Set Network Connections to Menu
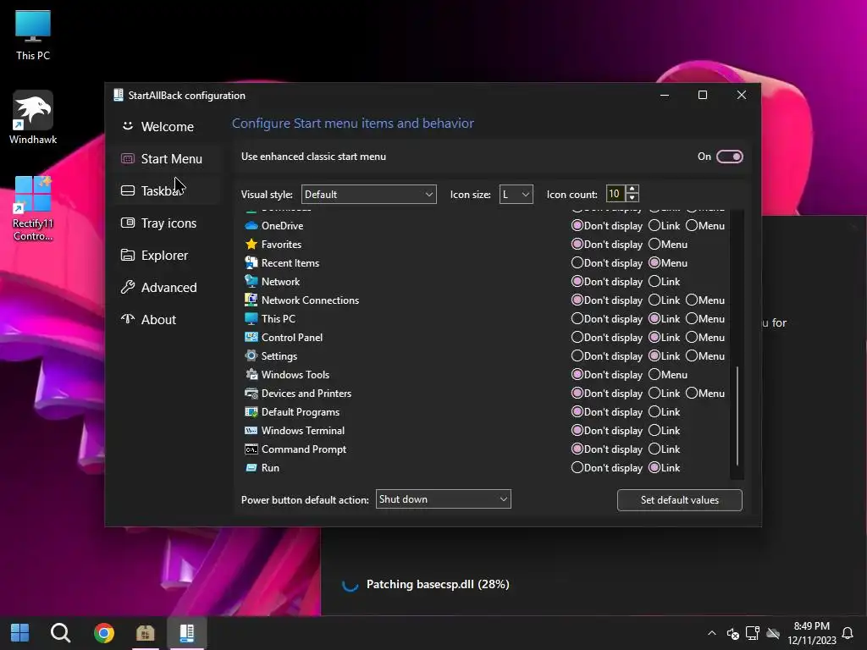Viewport: 867px width, 650px height. (705, 300)
